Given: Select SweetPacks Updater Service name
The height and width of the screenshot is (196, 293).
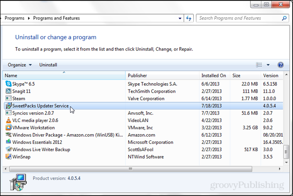Looking at the screenshot, I should (41, 106).
